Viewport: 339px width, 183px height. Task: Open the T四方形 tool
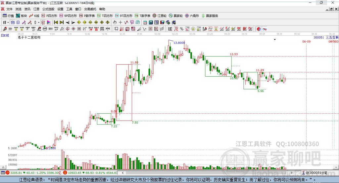click(x=105, y=16)
